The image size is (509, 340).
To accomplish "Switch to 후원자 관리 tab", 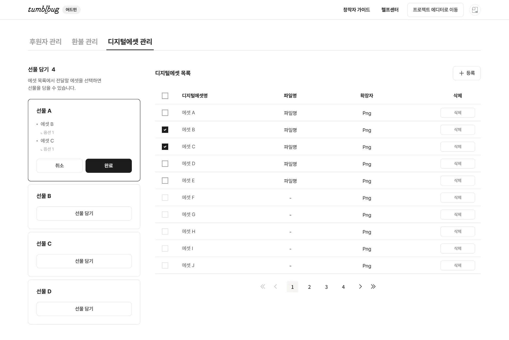I will pyautogui.click(x=46, y=41).
